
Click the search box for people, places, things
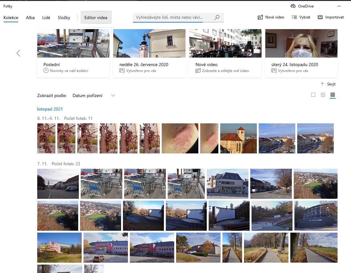[x=172, y=18]
